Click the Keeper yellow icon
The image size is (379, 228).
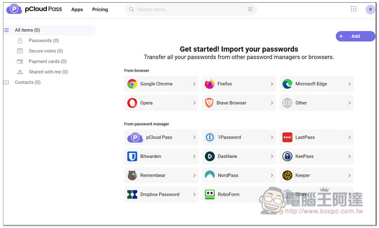[x=287, y=175]
